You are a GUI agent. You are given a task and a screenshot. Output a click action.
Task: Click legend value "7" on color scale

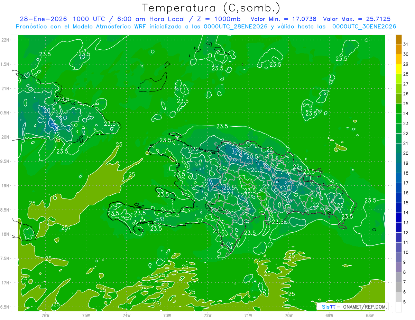tap(405, 282)
